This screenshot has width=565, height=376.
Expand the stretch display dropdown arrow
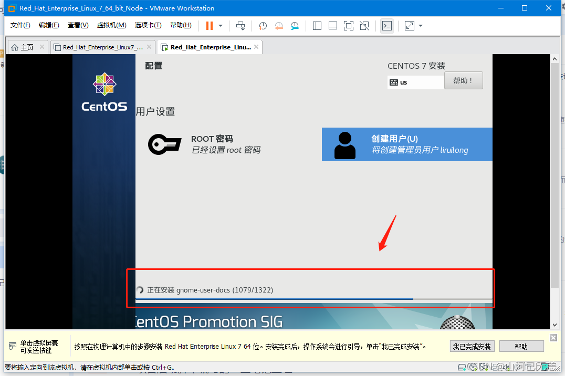421,26
